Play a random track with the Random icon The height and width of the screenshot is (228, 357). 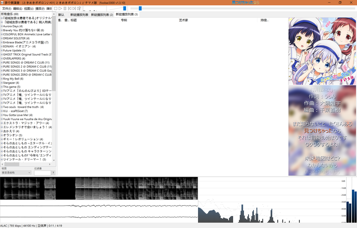tap(79, 8)
